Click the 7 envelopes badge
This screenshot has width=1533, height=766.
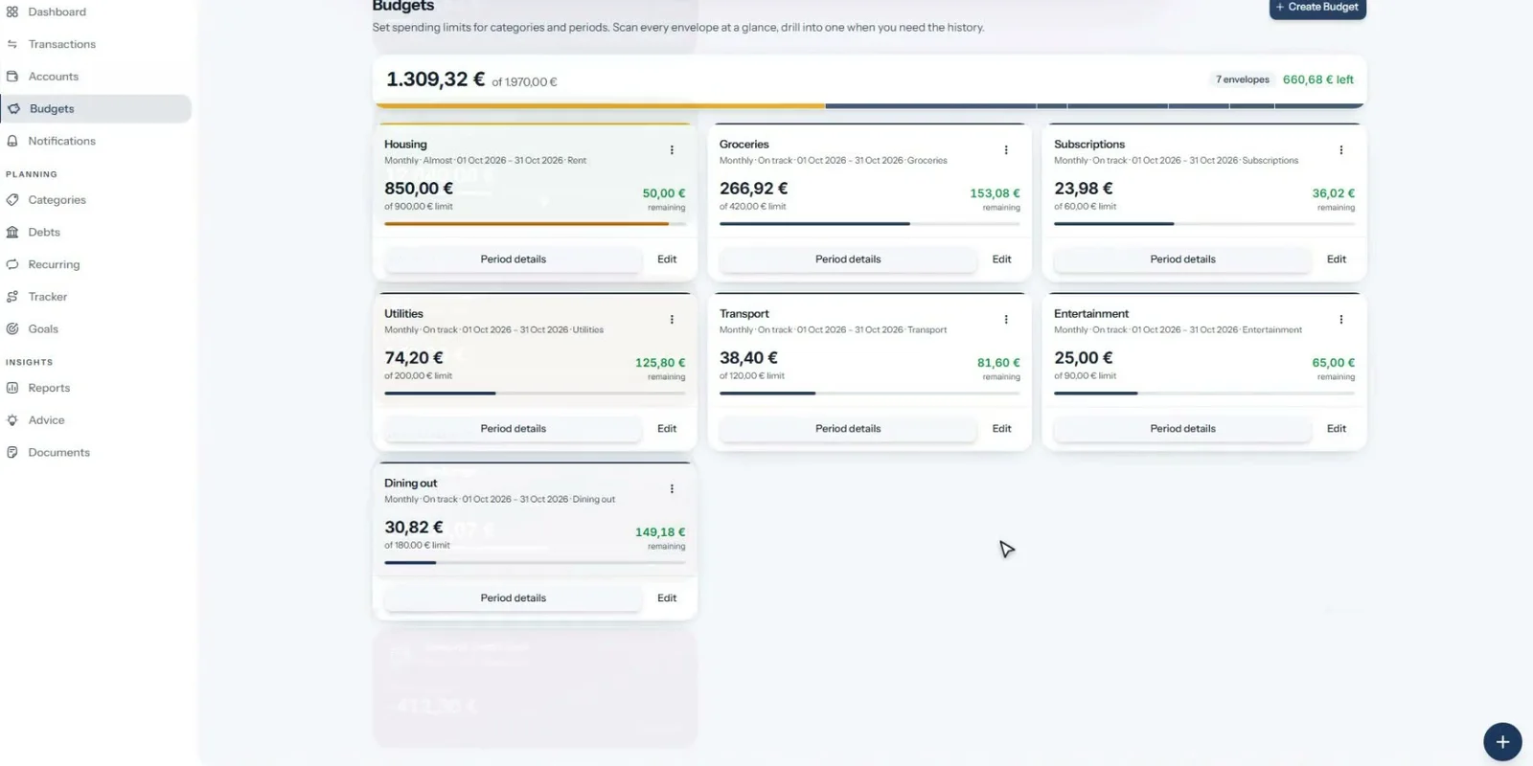(x=1243, y=79)
